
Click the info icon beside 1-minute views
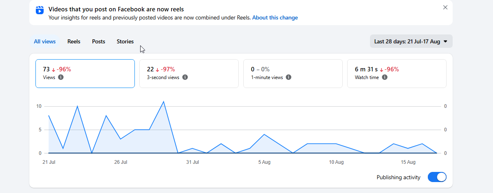click(x=288, y=77)
